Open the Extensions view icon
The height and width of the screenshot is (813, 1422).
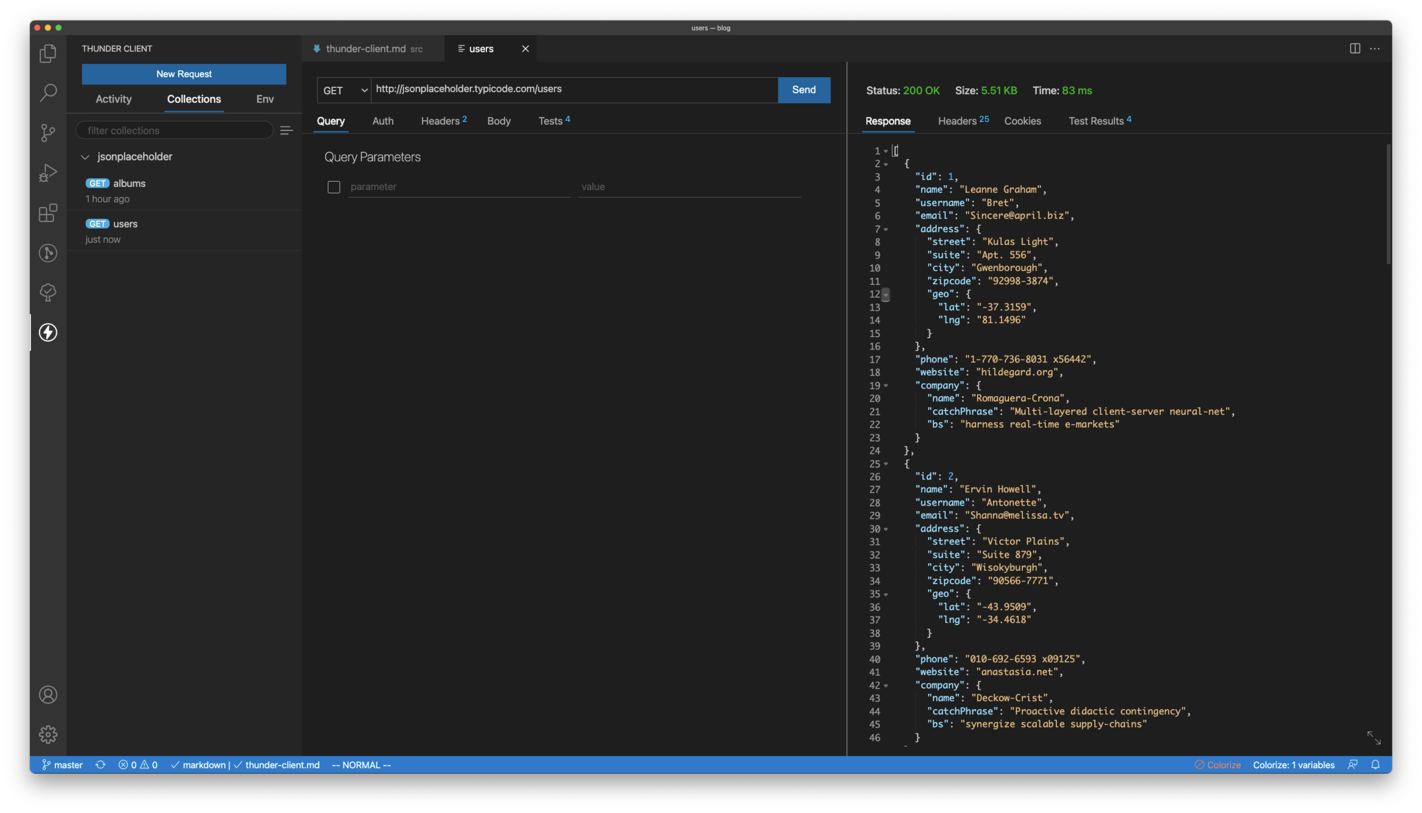48,213
